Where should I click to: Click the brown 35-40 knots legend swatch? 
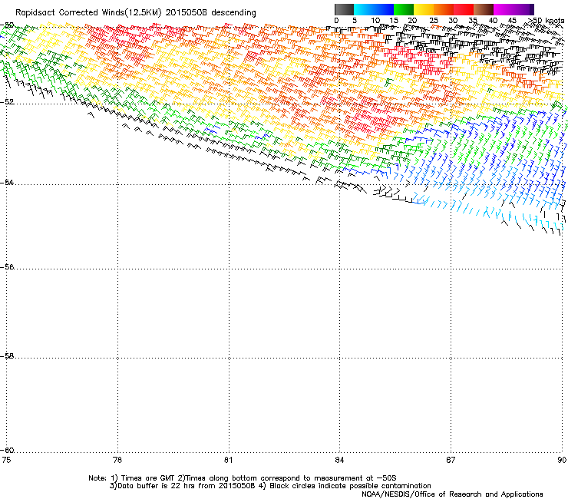pyautogui.click(x=484, y=9)
